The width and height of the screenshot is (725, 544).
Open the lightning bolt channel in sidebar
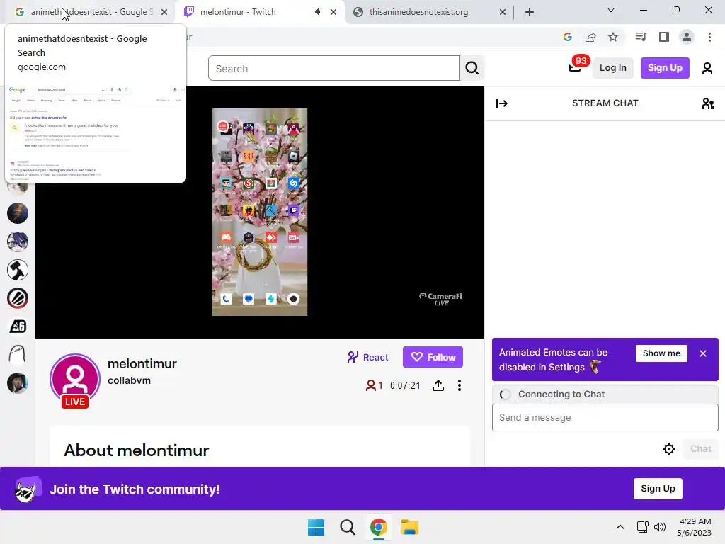pyautogui.click(x=18, y=213)
